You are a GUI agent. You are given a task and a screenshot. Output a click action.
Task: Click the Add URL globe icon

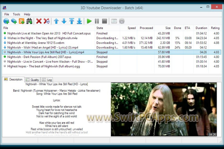click(6, 21)
